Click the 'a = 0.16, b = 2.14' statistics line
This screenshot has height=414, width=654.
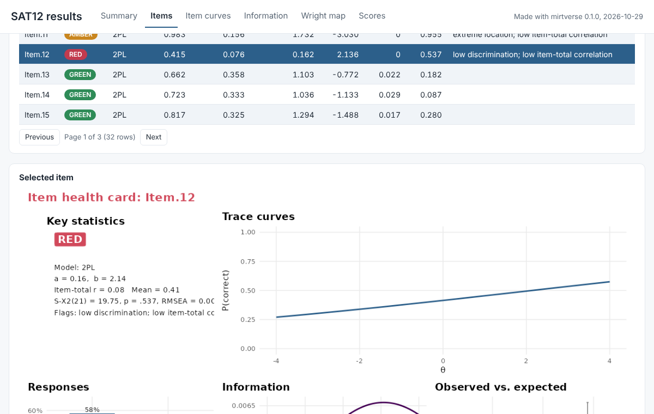(x=90, y=279)
